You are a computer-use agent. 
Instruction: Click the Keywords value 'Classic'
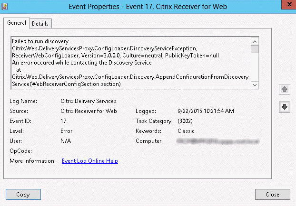click(x=186, y=131)
